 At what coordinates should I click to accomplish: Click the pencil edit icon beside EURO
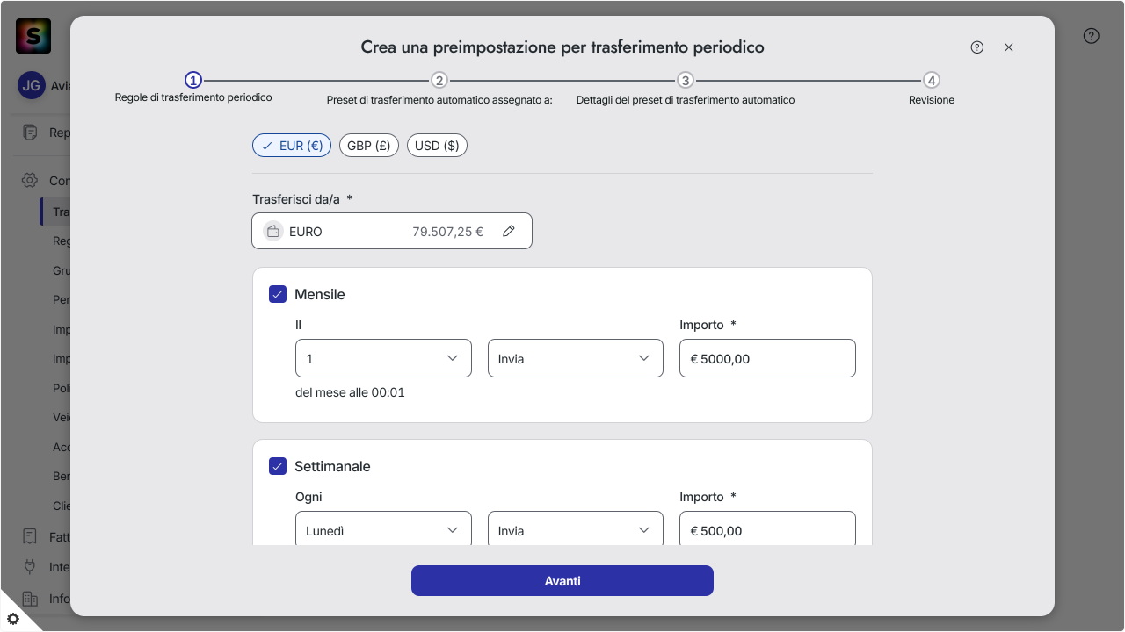(x=508, y=232)
